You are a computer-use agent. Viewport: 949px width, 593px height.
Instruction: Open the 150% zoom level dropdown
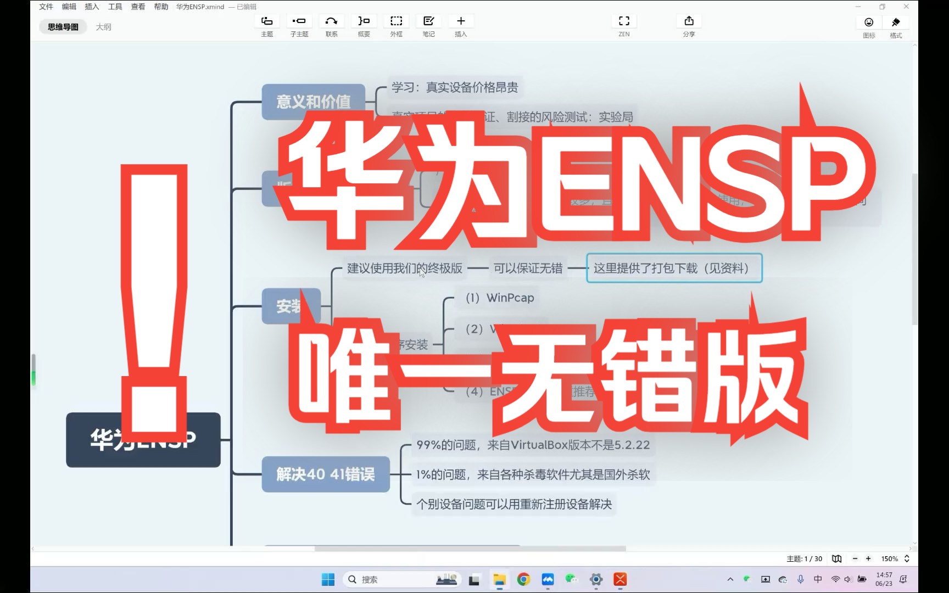(x=895, y=558)
